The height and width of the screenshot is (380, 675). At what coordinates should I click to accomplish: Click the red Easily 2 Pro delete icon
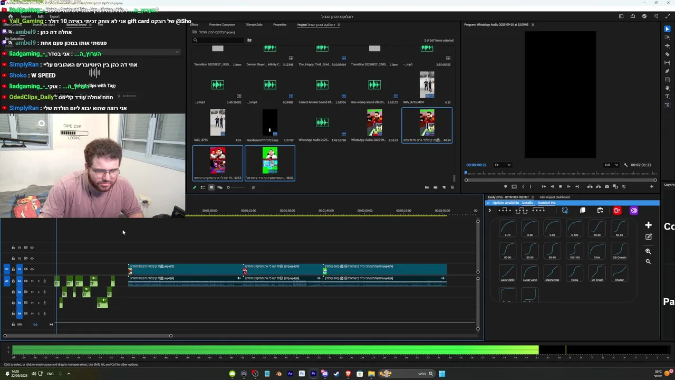click(617, 211)
